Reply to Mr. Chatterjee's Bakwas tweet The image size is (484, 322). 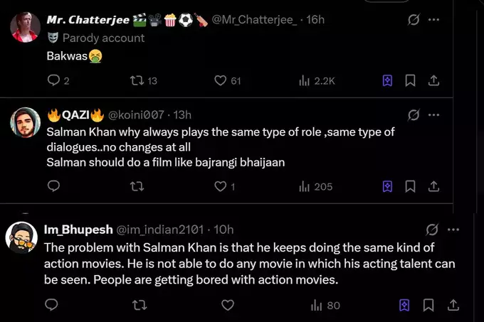(54, 80)
